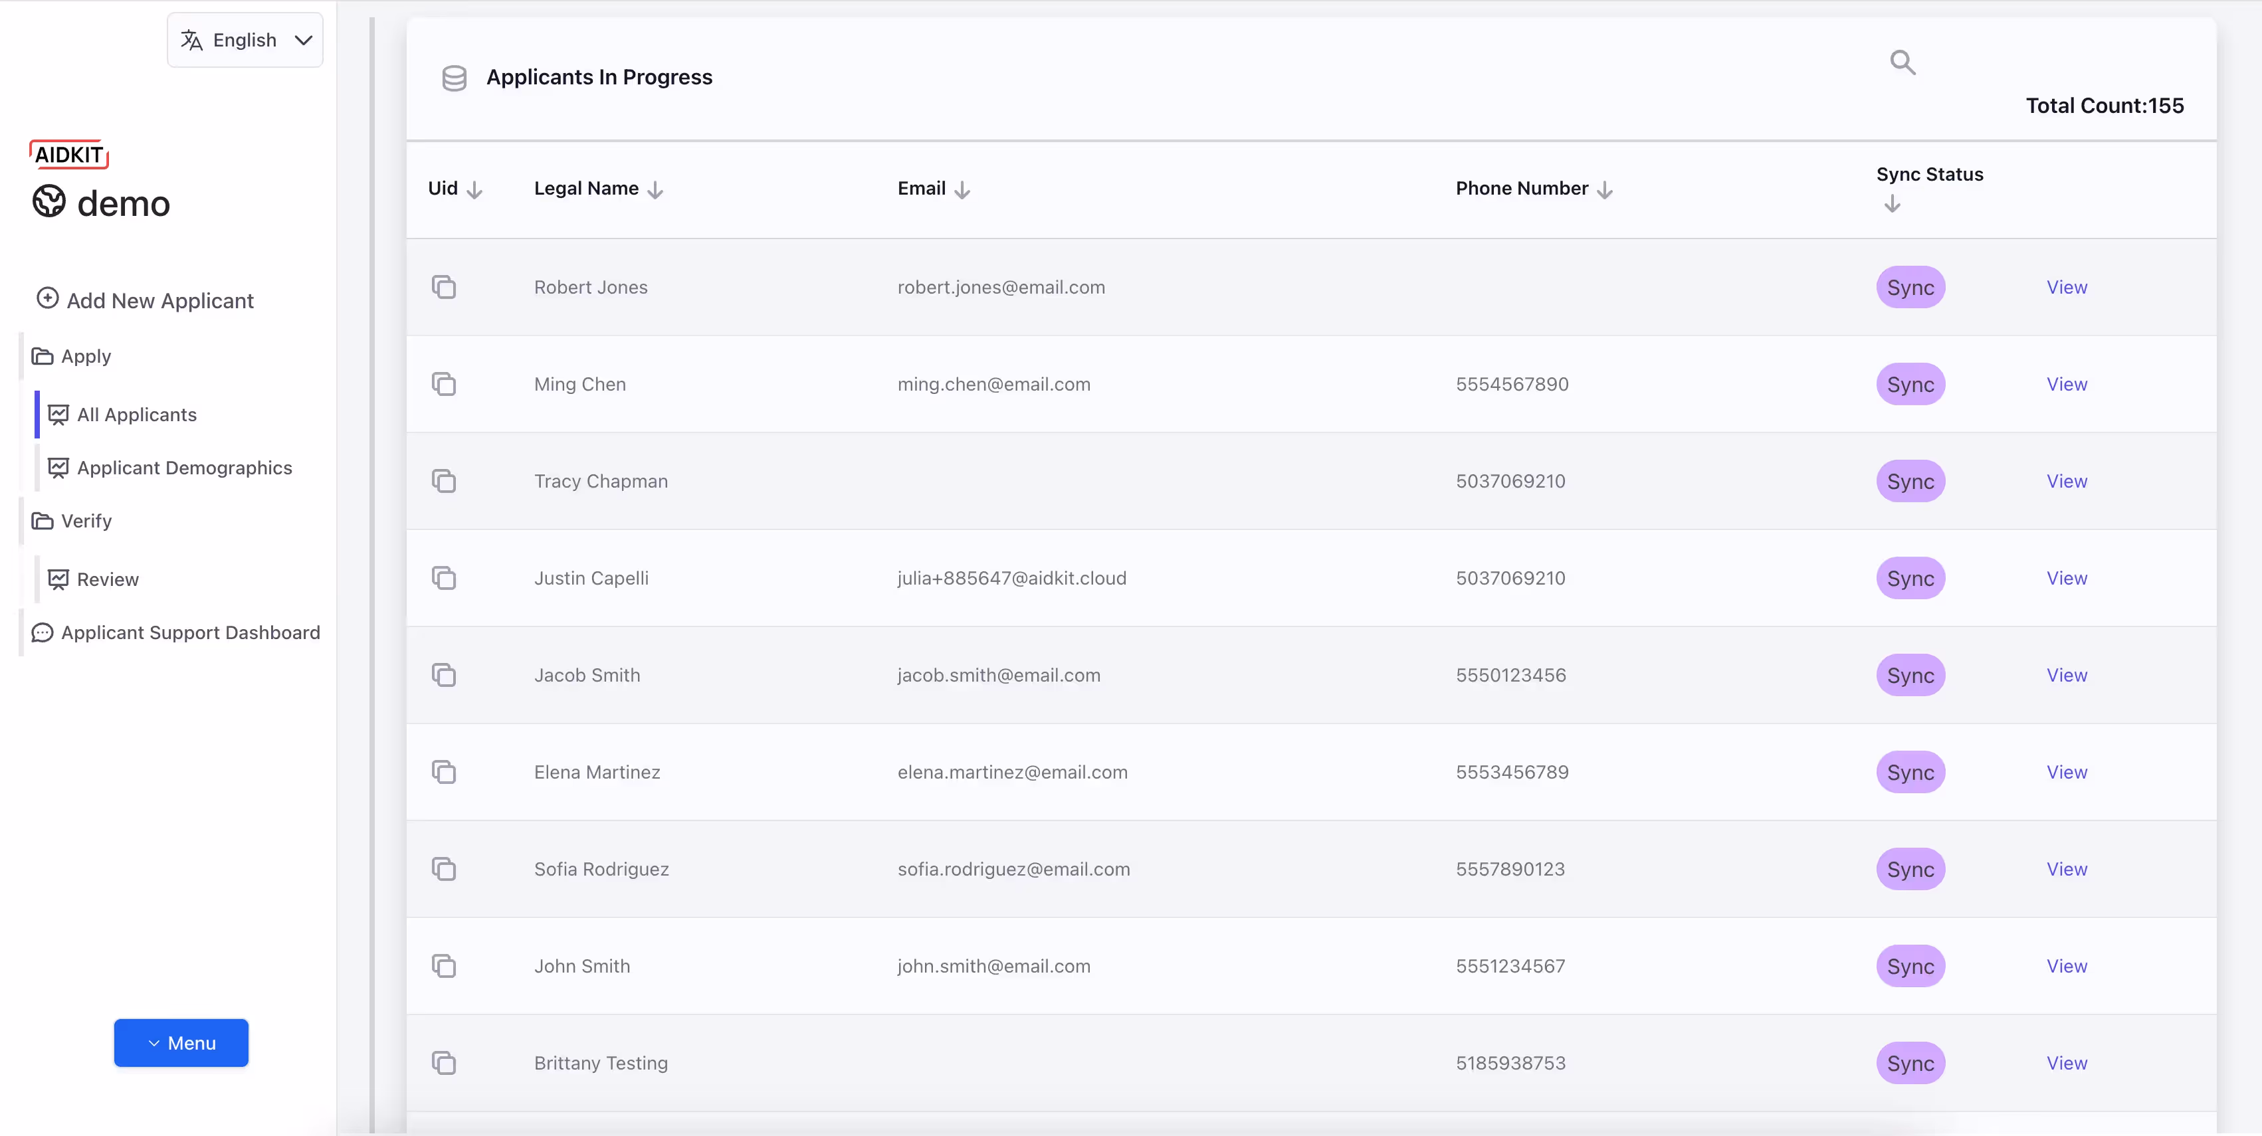Screen dimensions: 2262x1136
Task: View Sofia Rodriguez's record
Action: coord(2067,869)
